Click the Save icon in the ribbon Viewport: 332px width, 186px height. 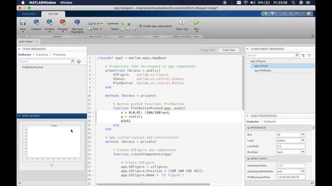point(23,23)
